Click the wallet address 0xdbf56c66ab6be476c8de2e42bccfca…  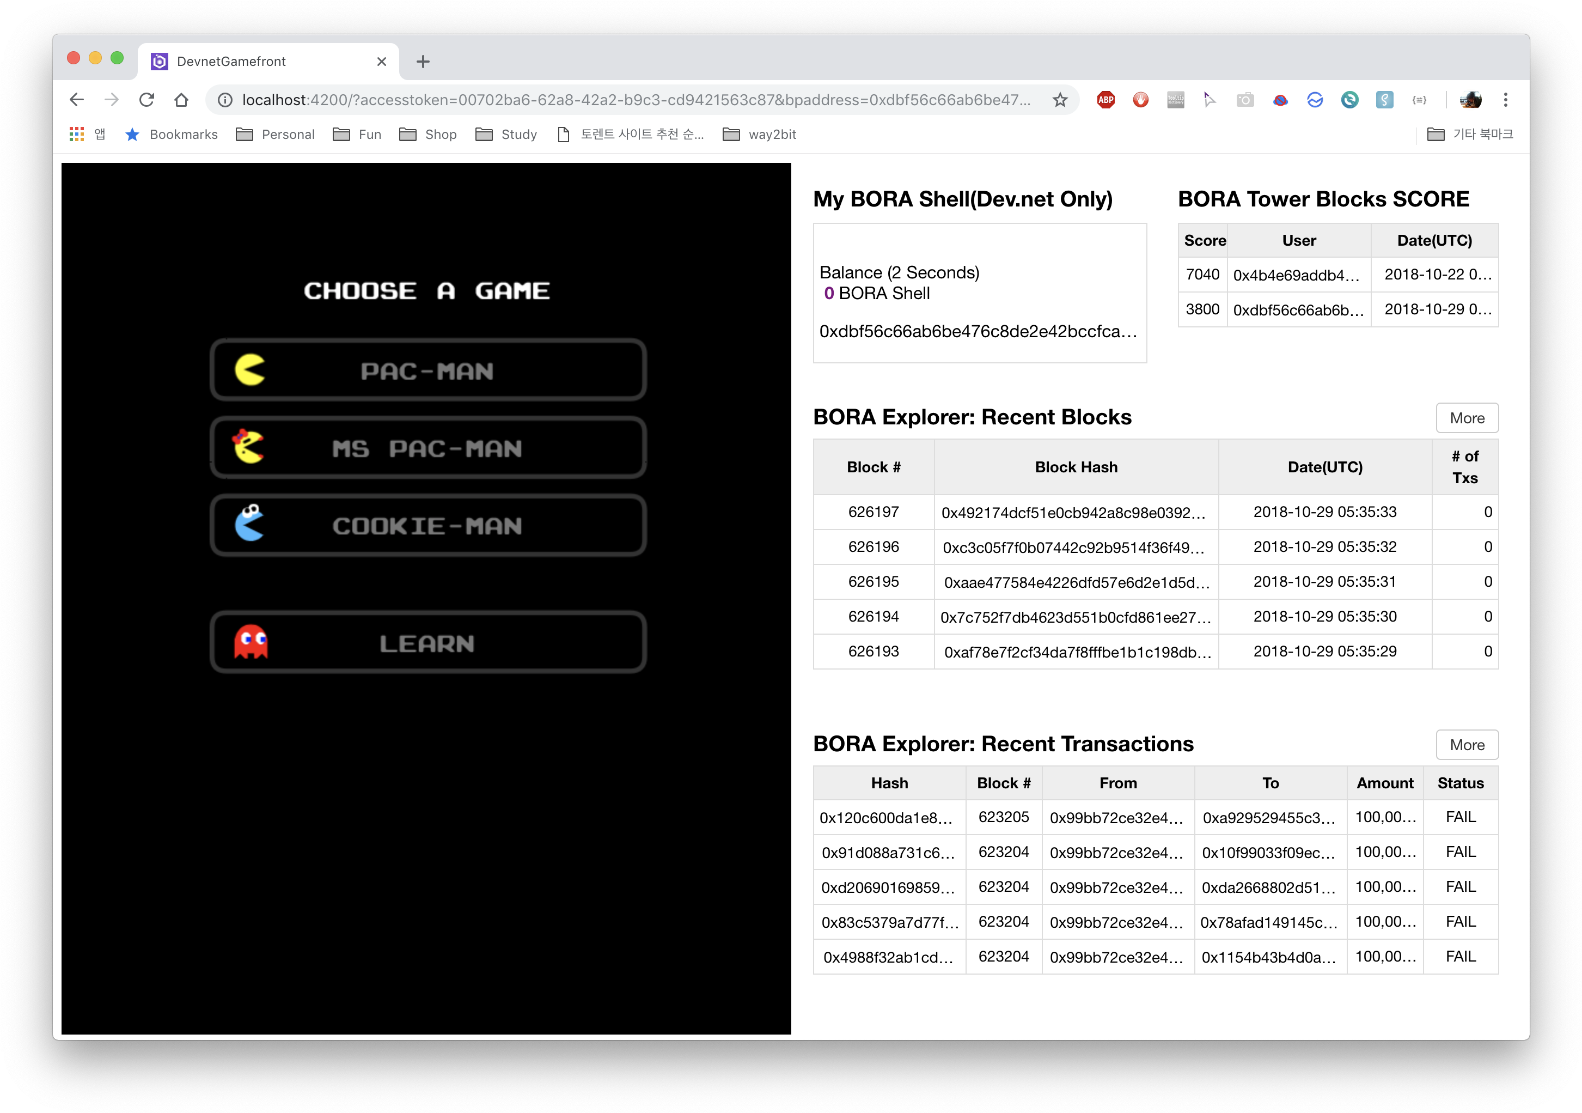(978, 331)
